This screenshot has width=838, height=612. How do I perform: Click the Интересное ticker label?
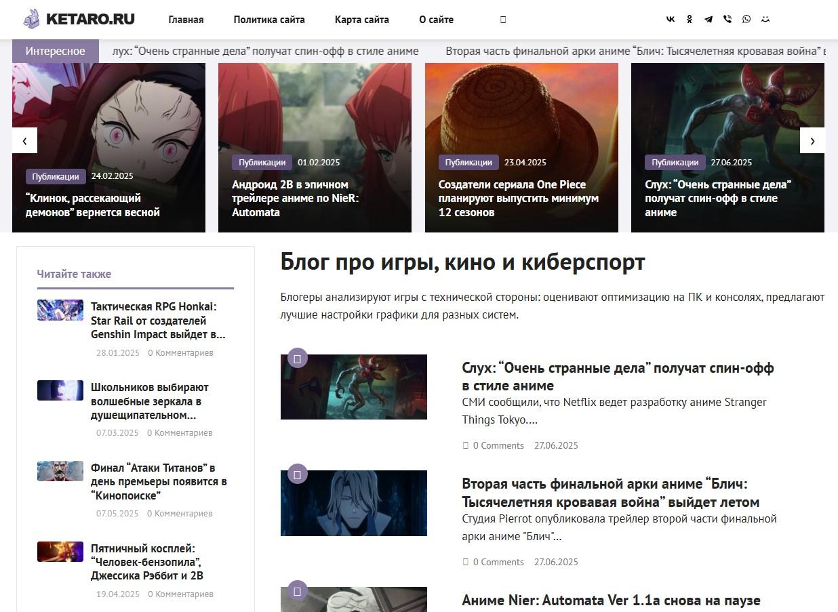[56, 51]
